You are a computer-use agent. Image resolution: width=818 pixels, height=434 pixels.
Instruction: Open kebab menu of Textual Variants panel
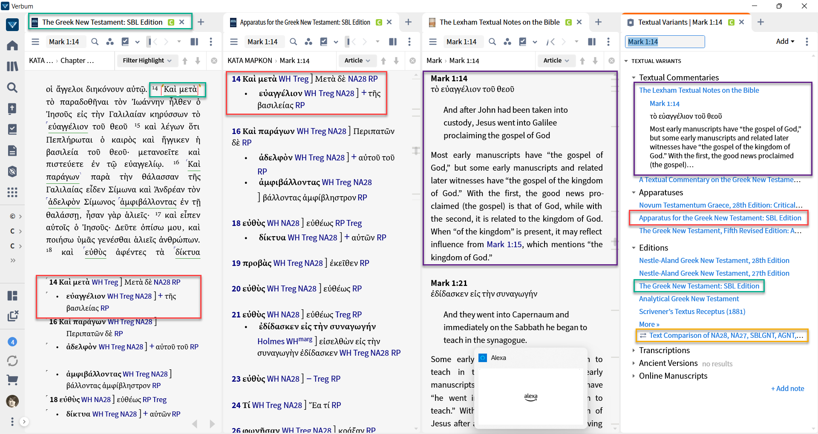point(807,42)
